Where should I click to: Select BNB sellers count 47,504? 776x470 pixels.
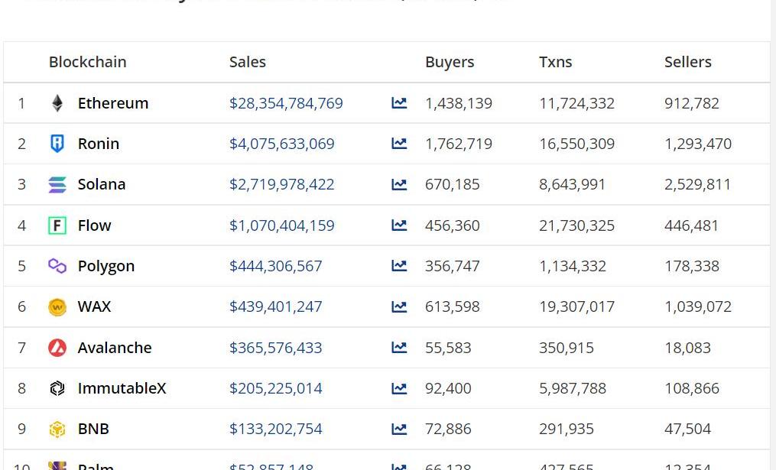pyautogui.click(x=687, y=429)
